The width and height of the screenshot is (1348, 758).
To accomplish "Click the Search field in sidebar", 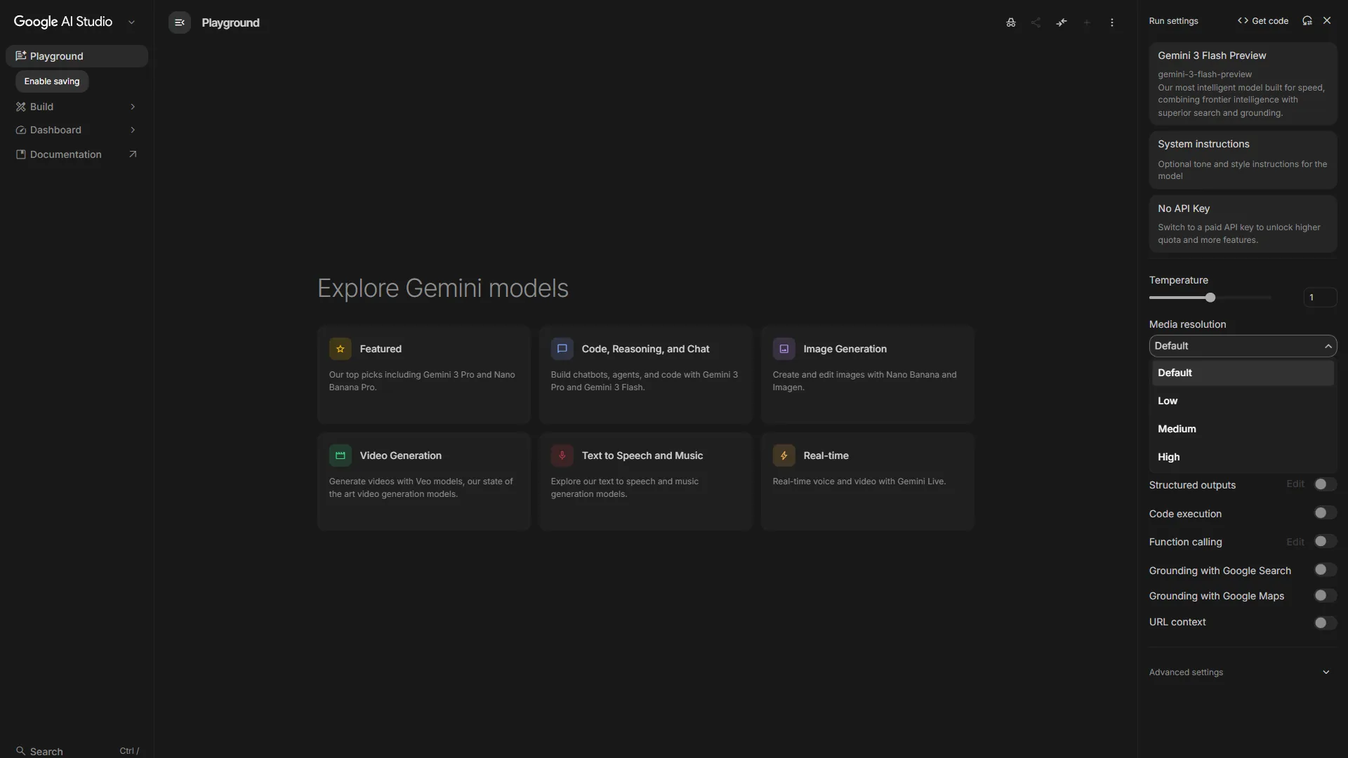I will click(x=77, y=751).
